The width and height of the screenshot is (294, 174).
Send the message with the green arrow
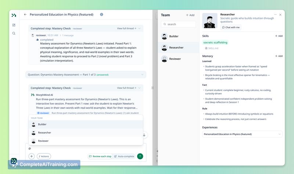coord(140,156)
